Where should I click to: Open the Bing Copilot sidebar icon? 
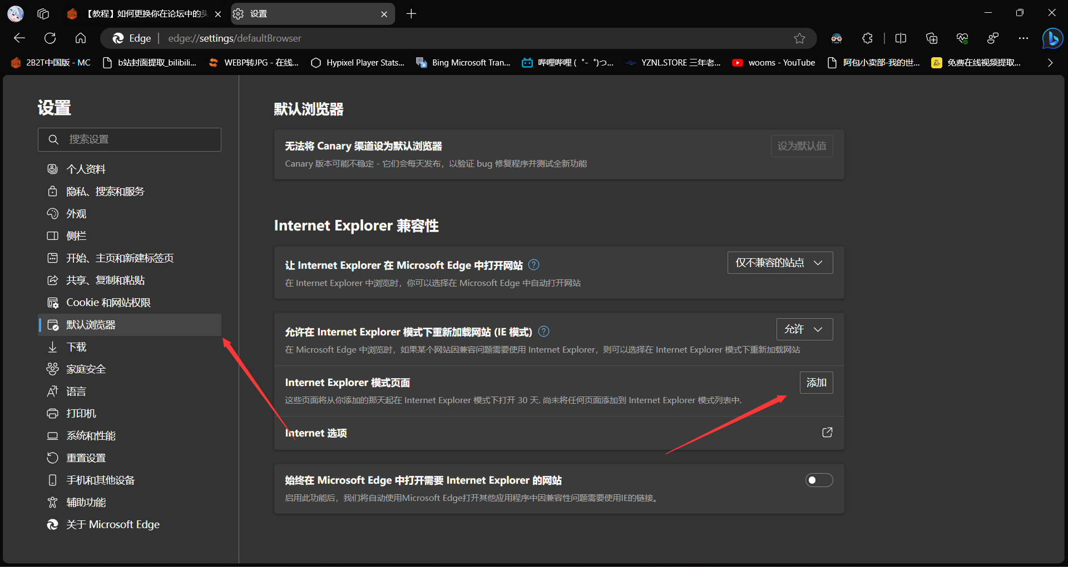(1052, 38)
